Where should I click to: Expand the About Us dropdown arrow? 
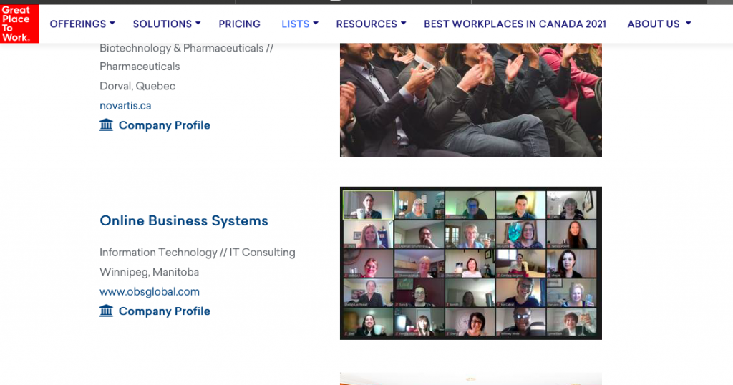click(688, 24)
